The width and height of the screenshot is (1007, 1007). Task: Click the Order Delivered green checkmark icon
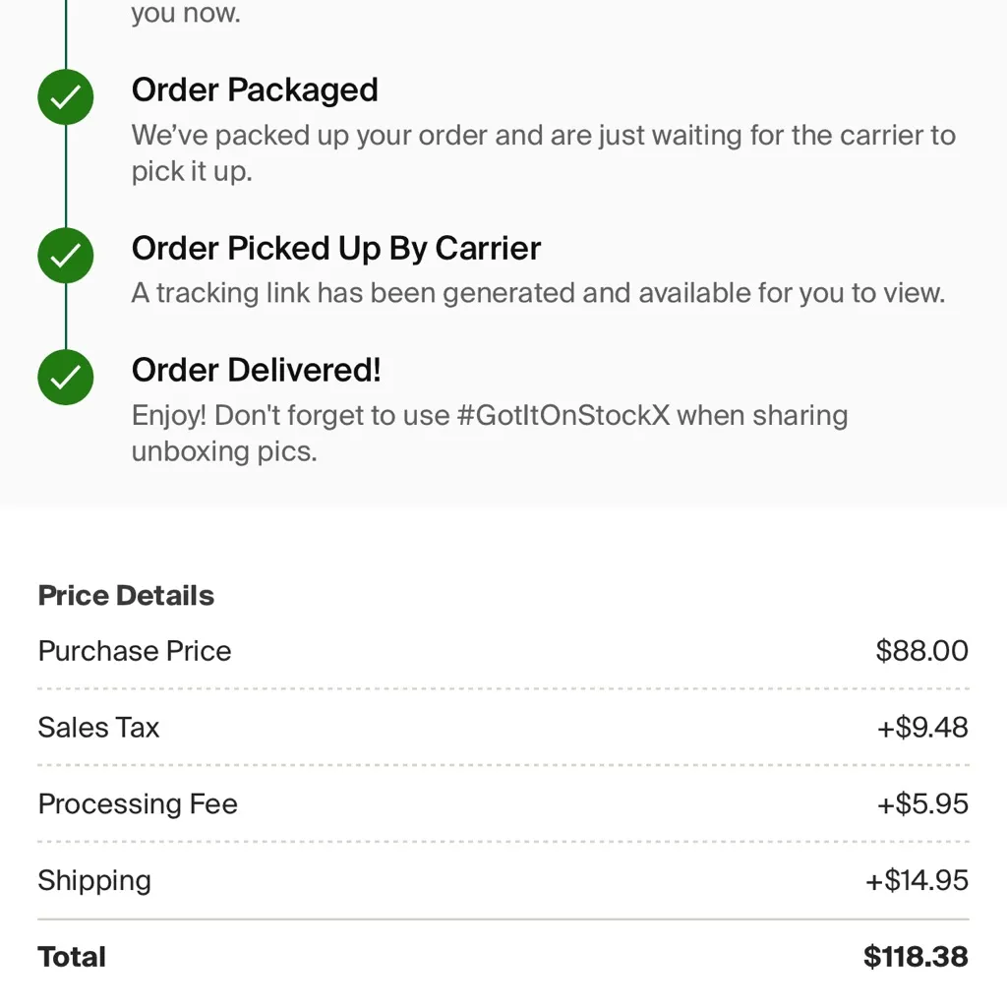click(x=65, y=378)
